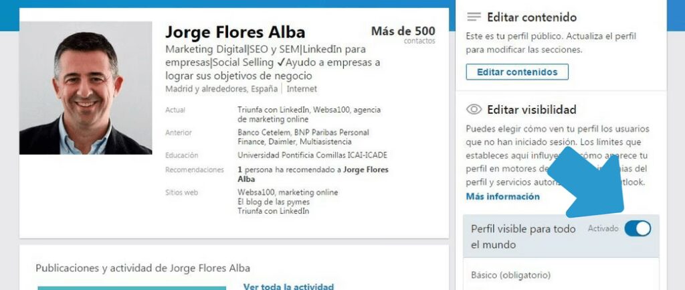Click the Más de 500 contactos count

[403, 33]
